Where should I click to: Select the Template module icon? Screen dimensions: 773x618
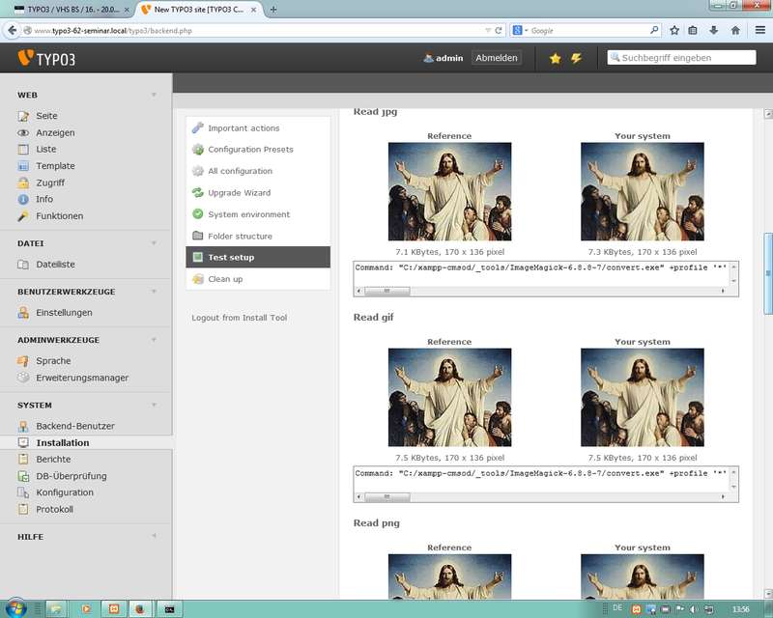24,166
